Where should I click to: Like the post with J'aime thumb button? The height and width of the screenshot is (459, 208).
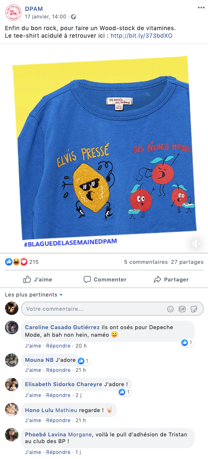point(38,280)
